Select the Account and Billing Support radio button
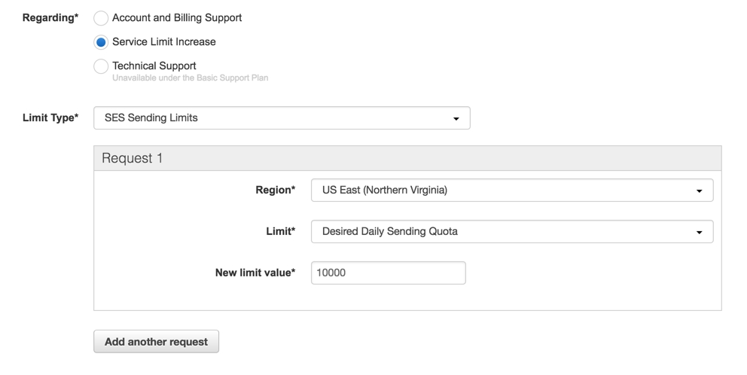Image resolution: width=747 pixels, height=375 pixels. [100, 17]
